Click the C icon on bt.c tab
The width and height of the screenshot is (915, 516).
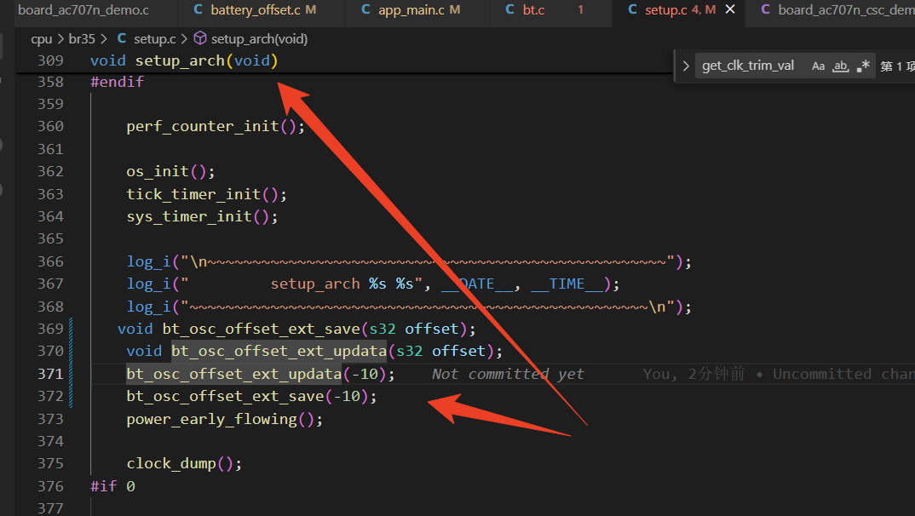[509, 9]
